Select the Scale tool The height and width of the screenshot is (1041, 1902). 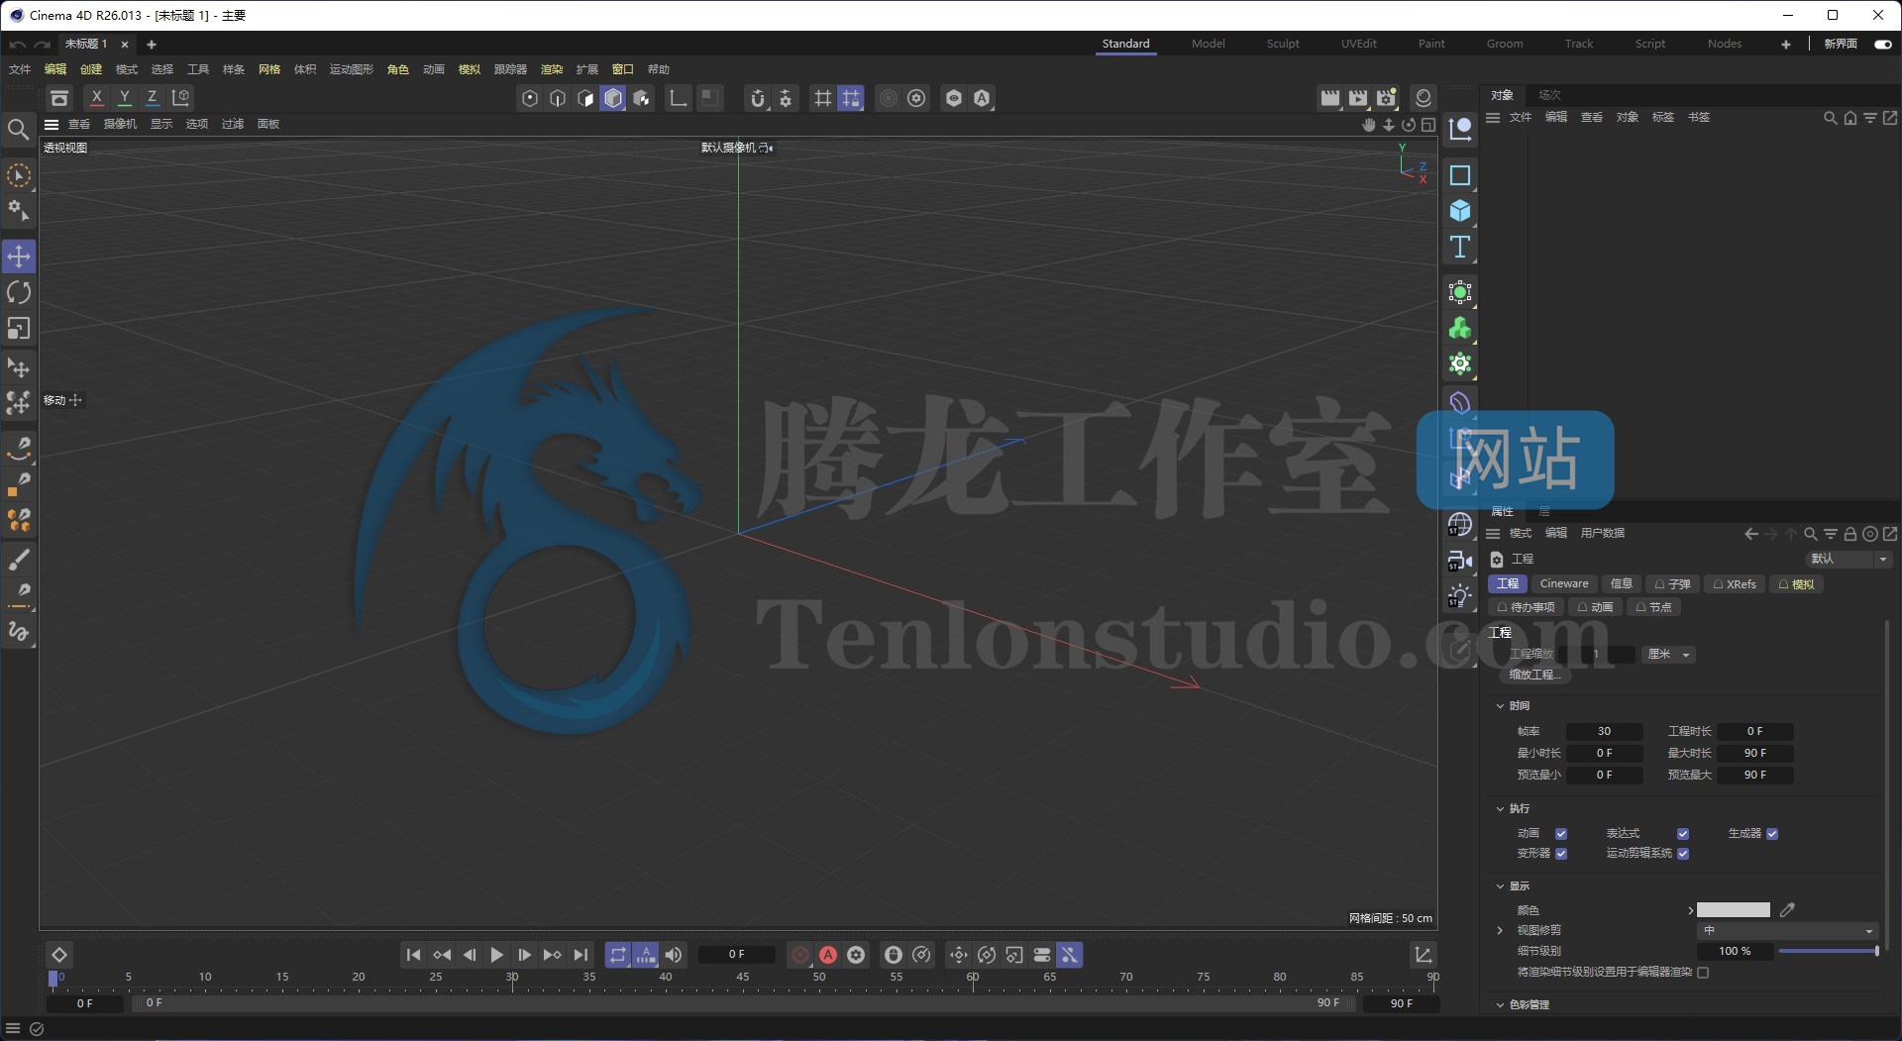point(19,328)
